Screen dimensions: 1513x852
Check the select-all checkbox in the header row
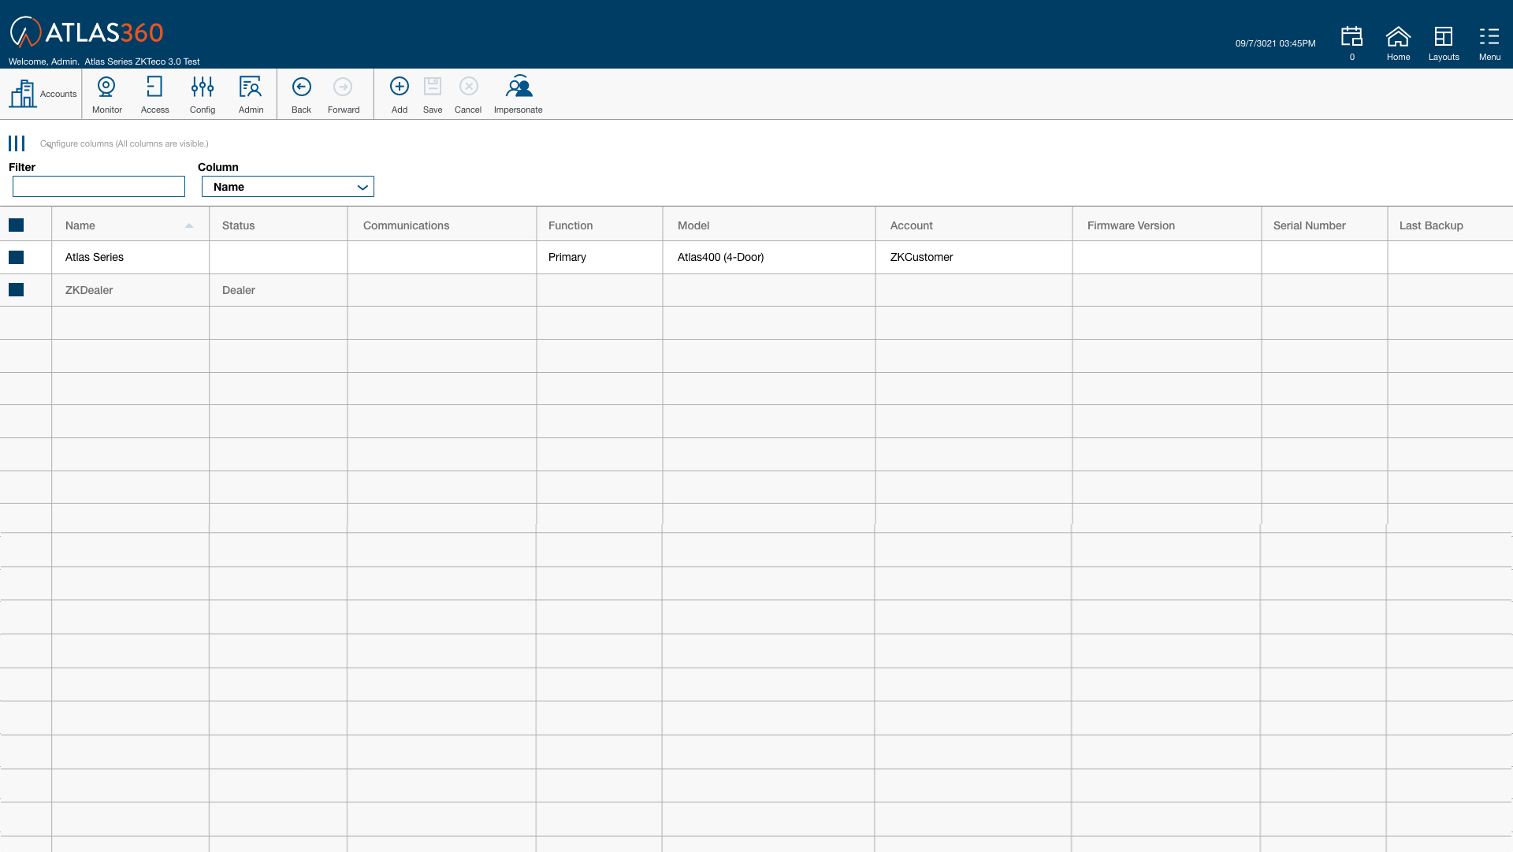coord(17,225)
